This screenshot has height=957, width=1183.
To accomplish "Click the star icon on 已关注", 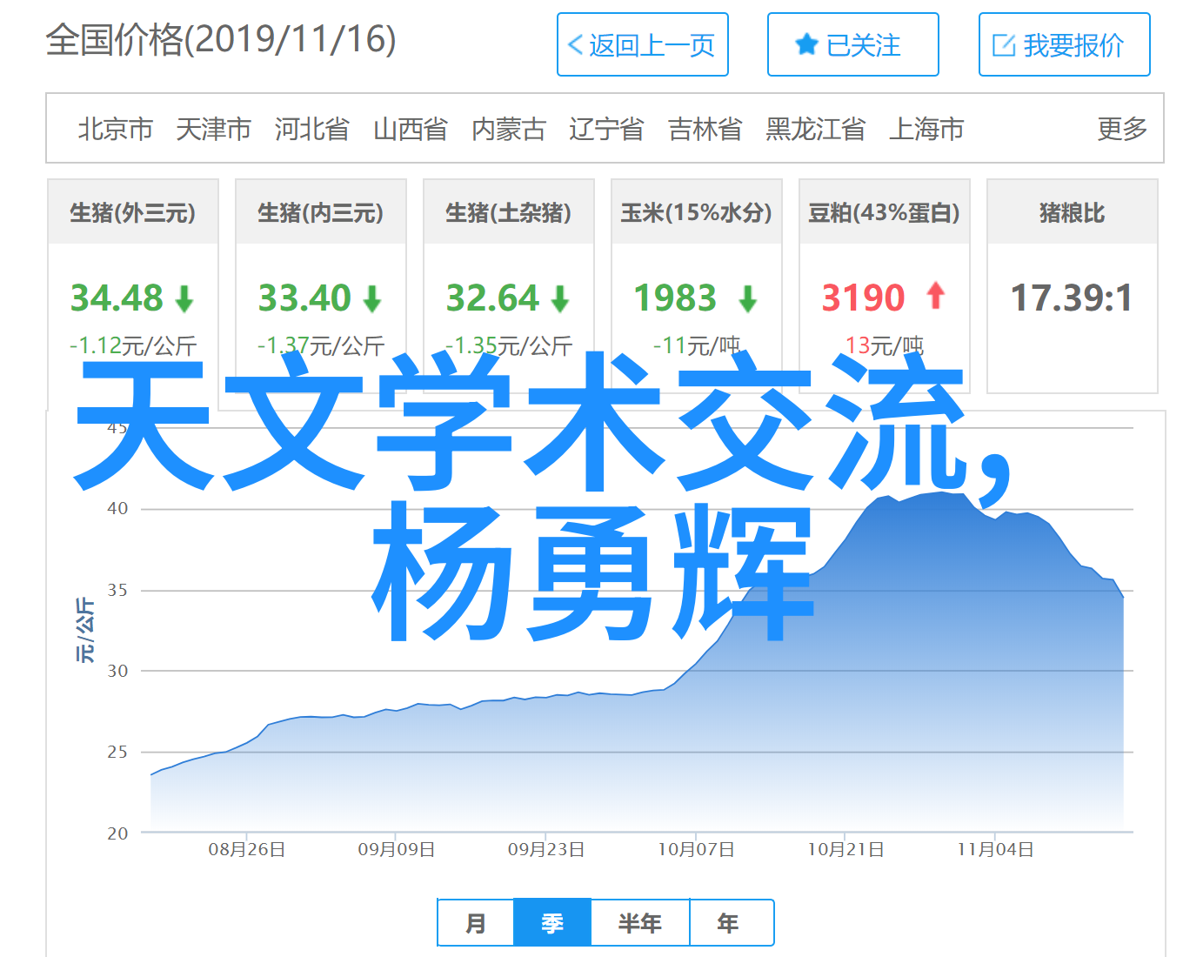I will click(807, 44).
